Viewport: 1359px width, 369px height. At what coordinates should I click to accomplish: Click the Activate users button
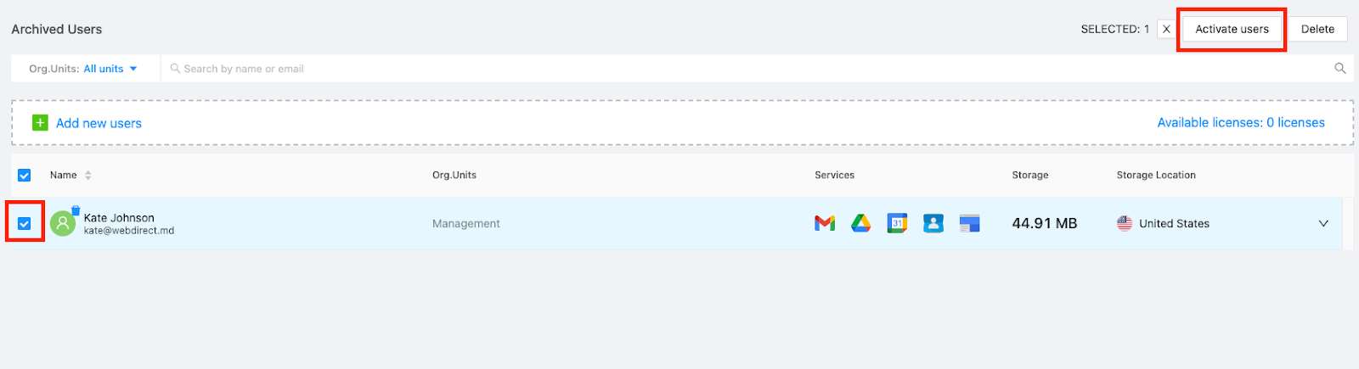click(x=1232, y=29)
